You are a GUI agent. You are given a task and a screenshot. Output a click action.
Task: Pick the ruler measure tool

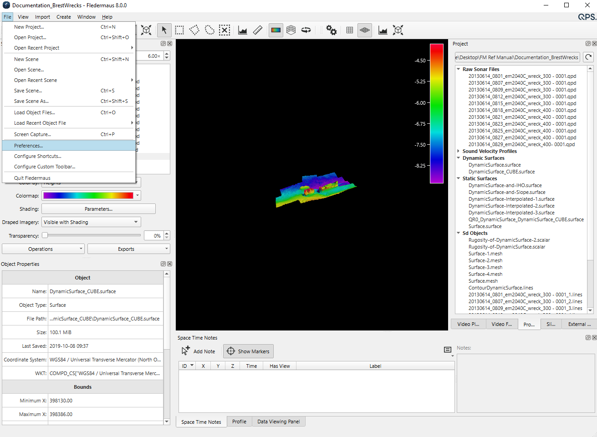point(258,30)
